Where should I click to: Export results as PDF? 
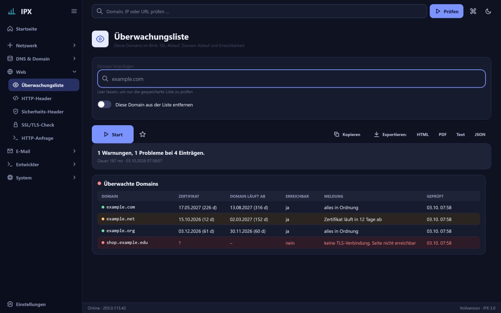click(443, 134)
